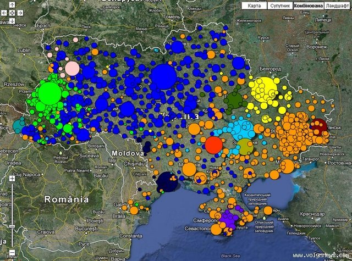Switch to the Супутник satellite view
Viewport: 352px width, 261px height.
(x=279, y=5)
